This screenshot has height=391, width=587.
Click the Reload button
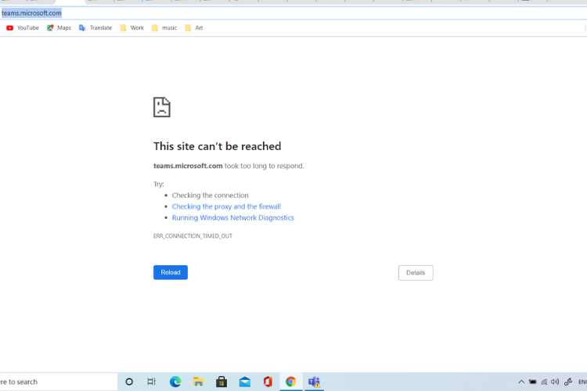click(171, 272)
